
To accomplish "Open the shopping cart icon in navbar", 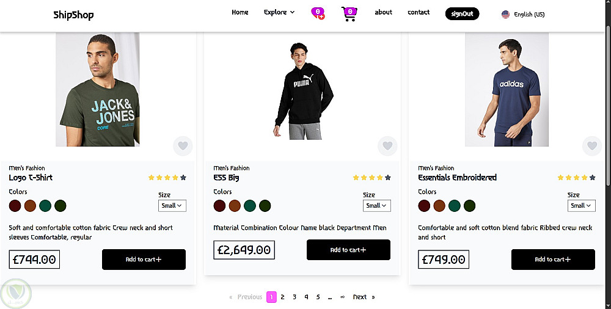I will click(349, 13).
